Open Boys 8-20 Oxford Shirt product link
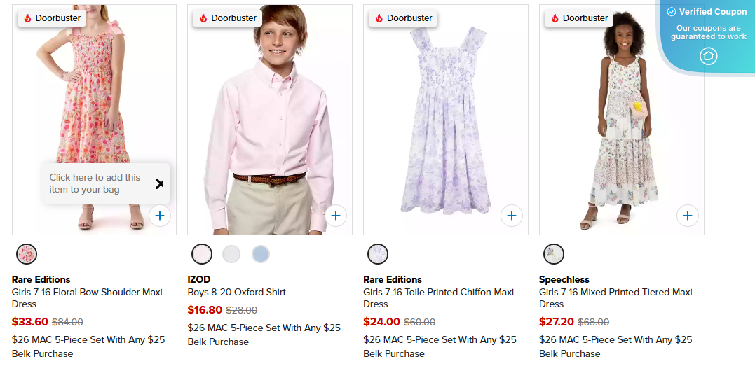The height and width of the screenshot is (378, 755). click(x=237, y=292)
